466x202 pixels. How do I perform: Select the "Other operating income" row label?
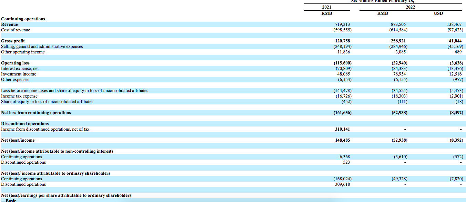[23, 52]
